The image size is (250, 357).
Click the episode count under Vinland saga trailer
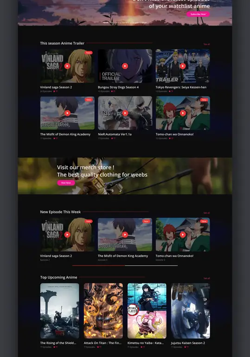click(x=46, y=91)
